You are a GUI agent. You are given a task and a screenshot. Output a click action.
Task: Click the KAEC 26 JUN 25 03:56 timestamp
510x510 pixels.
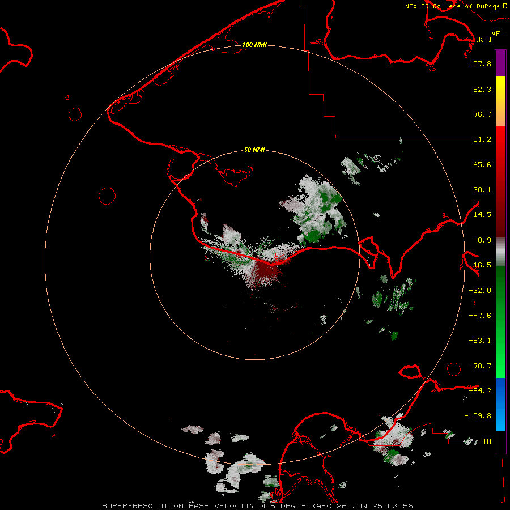tap(362, 506)
